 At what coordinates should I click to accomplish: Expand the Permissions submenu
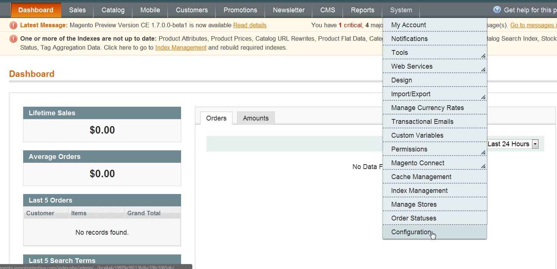483,152
